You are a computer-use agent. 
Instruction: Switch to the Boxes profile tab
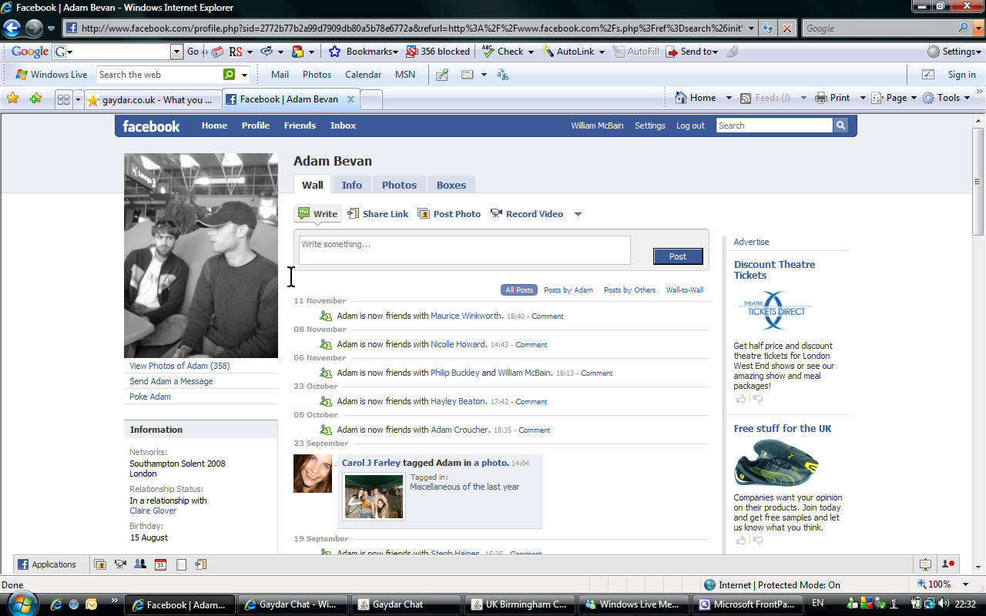click(x=451, y=185)
